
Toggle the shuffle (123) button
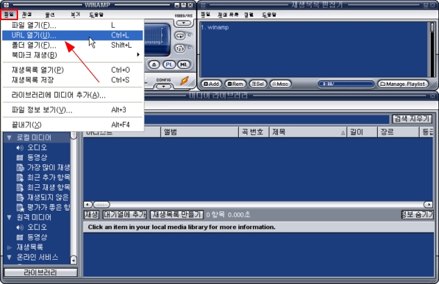click(x=180, y=48)
